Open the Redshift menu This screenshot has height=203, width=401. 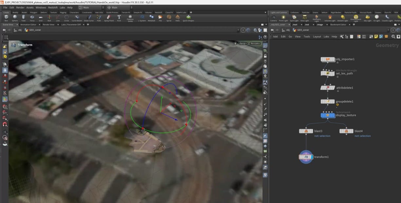point(53,8)
